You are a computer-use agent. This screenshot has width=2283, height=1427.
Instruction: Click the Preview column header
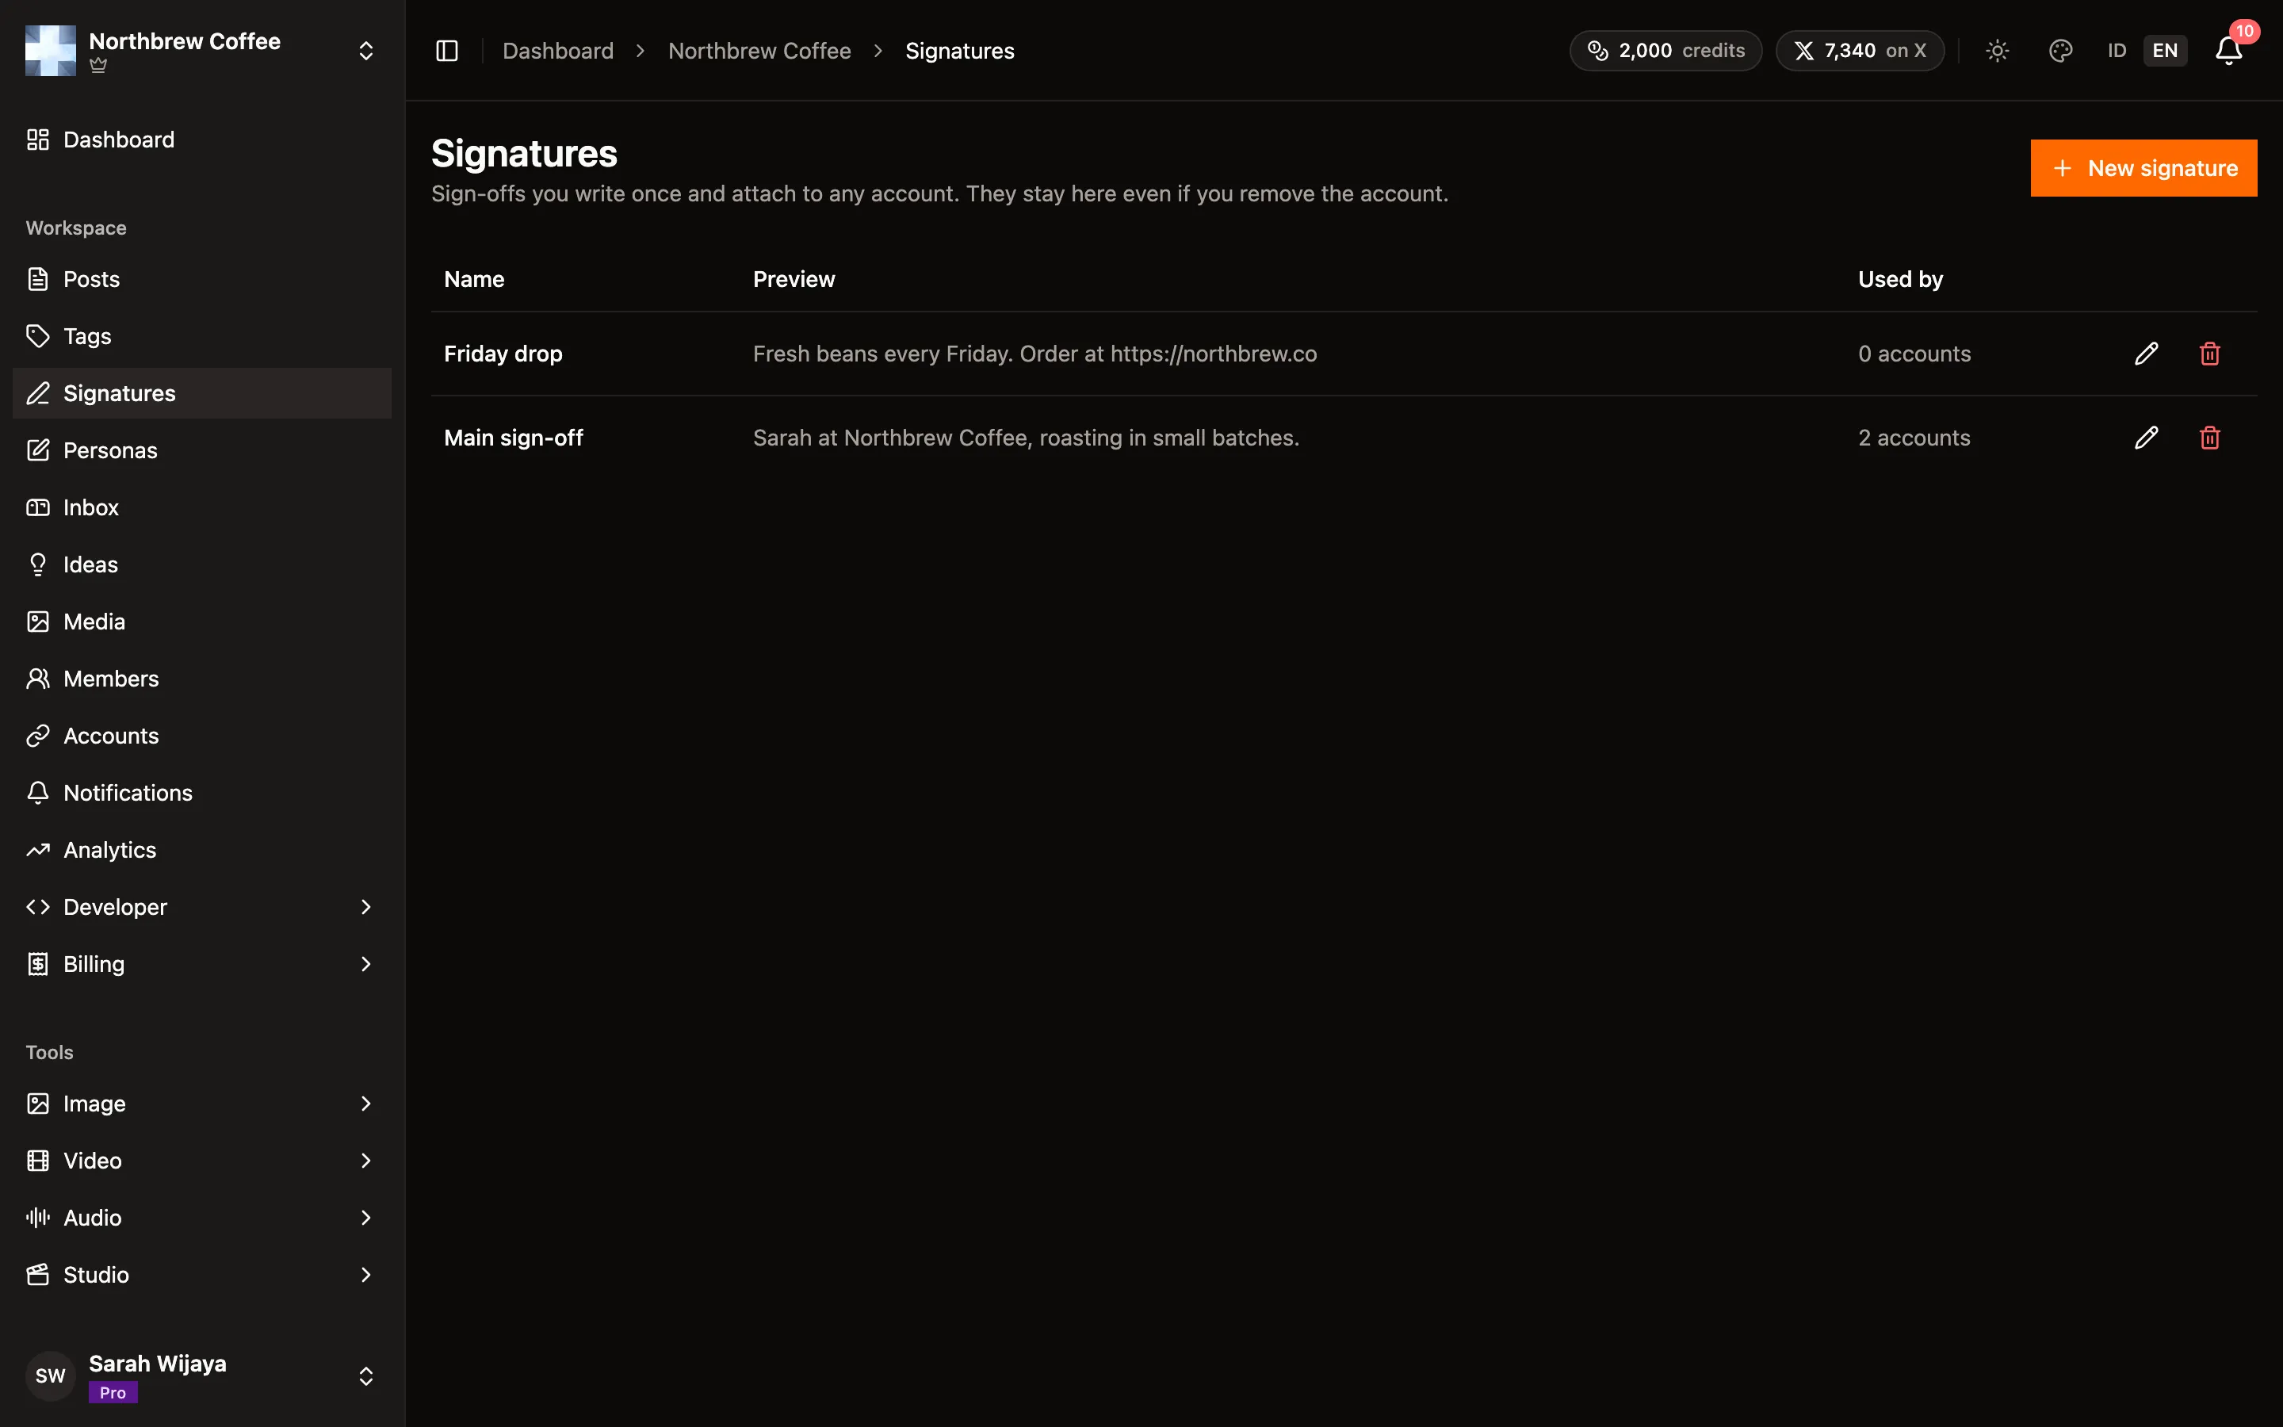(794, 279)
